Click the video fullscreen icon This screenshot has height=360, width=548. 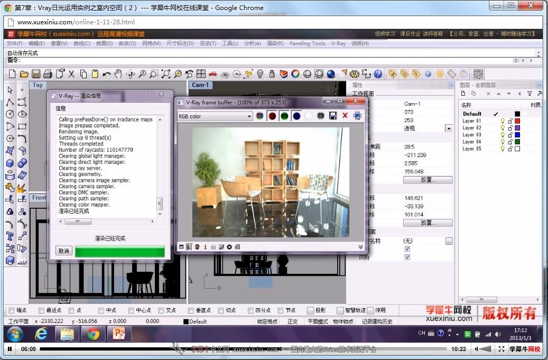tap(501, 349)
